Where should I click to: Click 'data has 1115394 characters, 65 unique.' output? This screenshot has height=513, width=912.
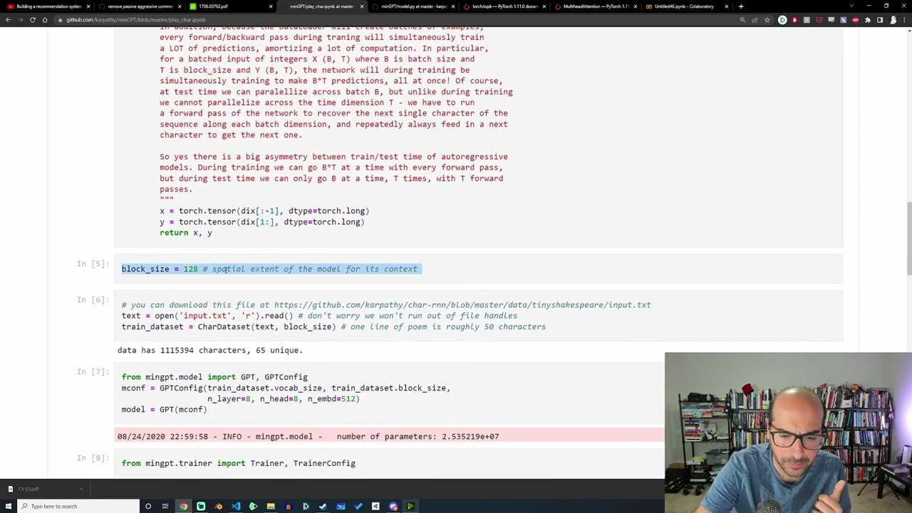210,351
